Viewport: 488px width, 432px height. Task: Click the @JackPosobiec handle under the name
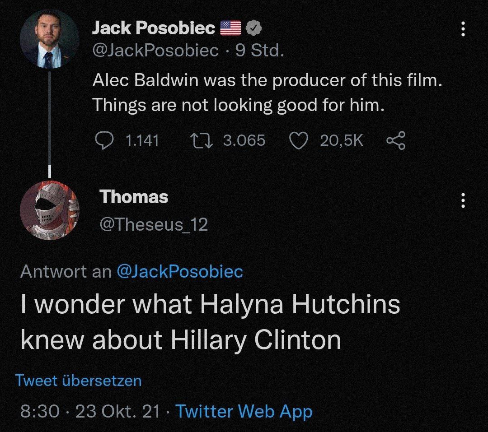pyautogui.click(x=155, y=51)
